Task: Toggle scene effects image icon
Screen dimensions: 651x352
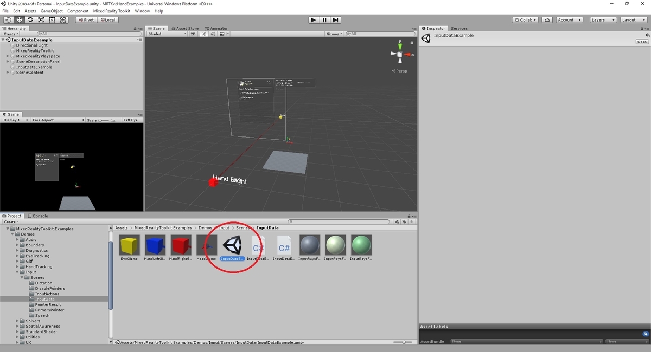Action: pyautogui.click(x=222, y=34)
